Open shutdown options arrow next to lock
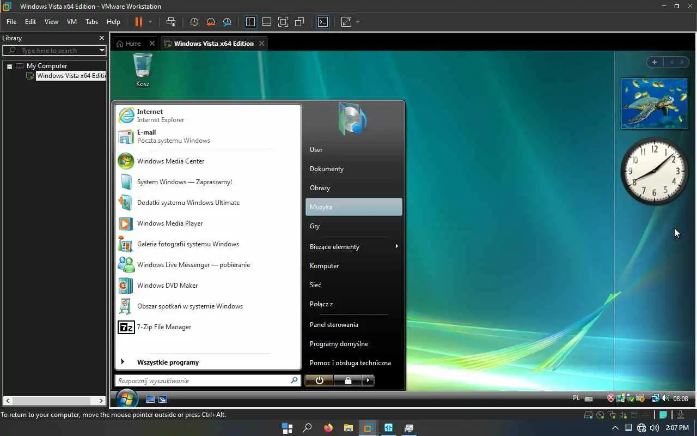The width and height of the screenshot is (697, 436). tap(368, 380)
